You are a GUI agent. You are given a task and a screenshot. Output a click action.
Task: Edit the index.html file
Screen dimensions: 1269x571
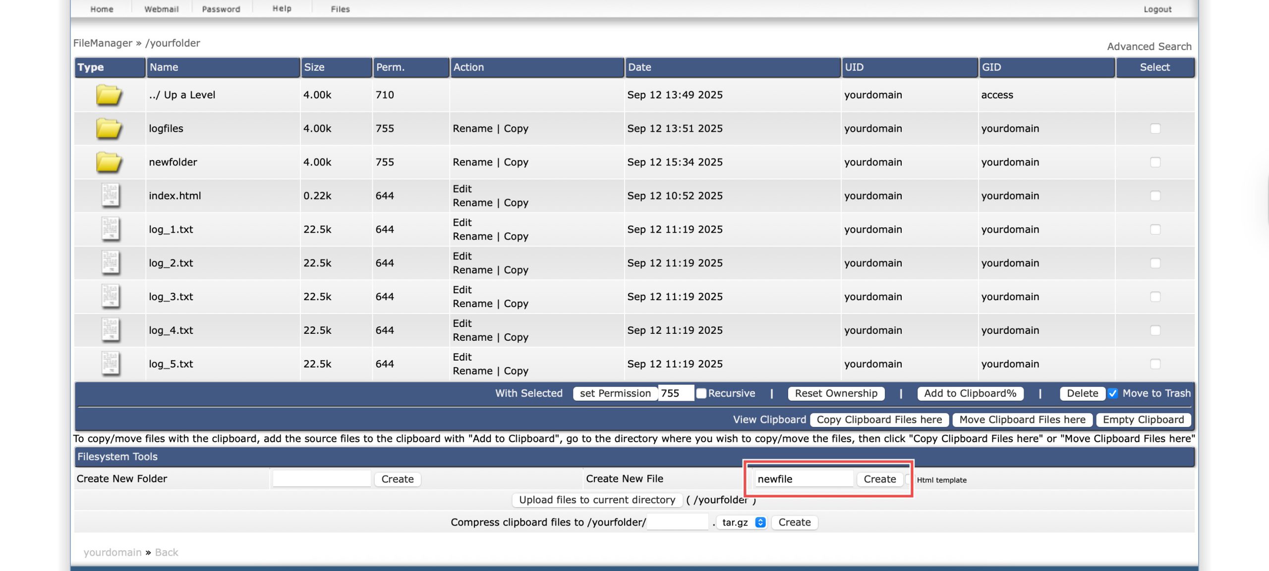[462, 189]
